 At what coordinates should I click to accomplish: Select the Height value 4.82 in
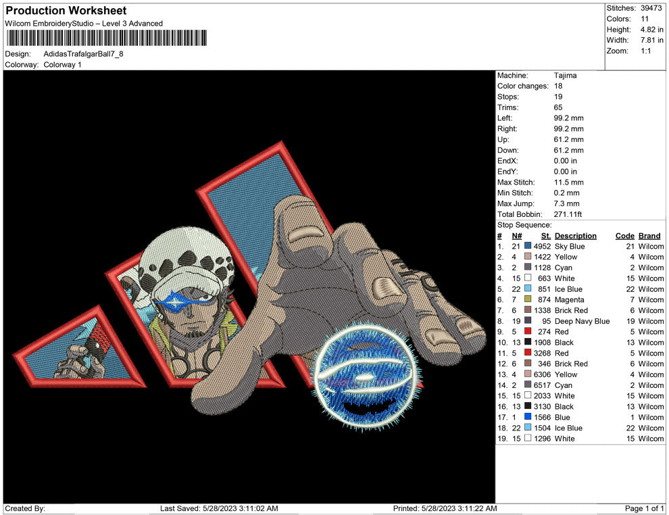click(x=651, y=30)
